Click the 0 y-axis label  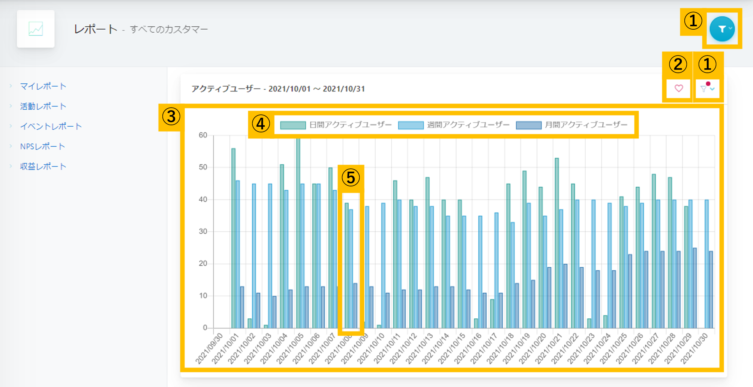205,328
